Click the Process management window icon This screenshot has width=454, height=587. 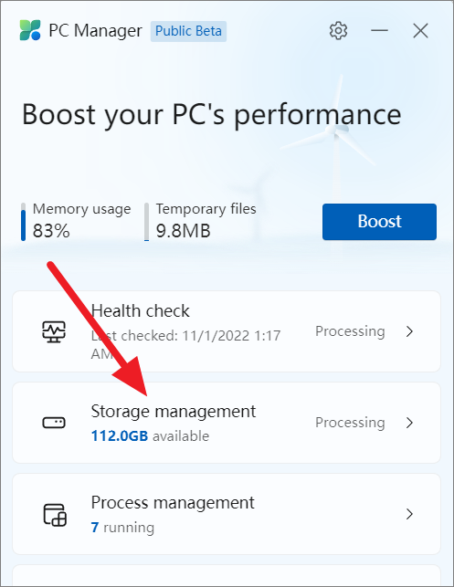point(55,514)
